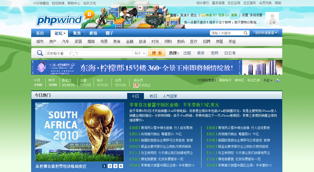314x172 pixels.
Task: Select the 婚嫁 category
Action: (x=91, y=42)
